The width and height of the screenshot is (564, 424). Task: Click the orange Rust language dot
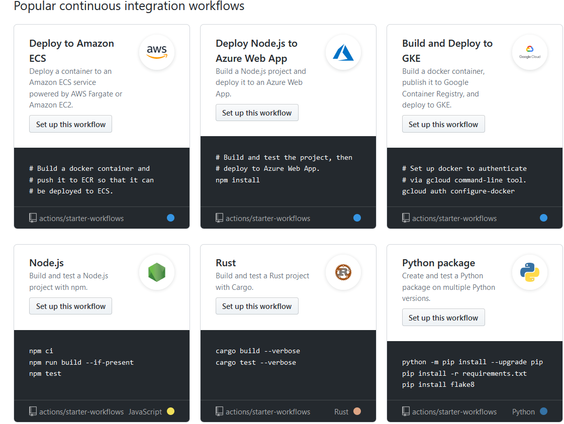pyautogui.click(x=357, y=411)
